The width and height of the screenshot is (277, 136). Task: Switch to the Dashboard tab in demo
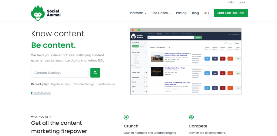click(x=151, y=34)
